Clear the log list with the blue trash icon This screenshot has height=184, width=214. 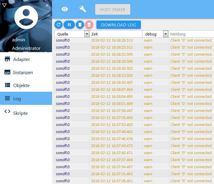coord(80,25)
